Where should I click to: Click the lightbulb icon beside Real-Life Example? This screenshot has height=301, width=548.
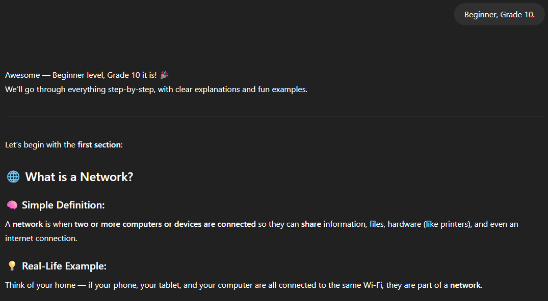coord(12,266)
